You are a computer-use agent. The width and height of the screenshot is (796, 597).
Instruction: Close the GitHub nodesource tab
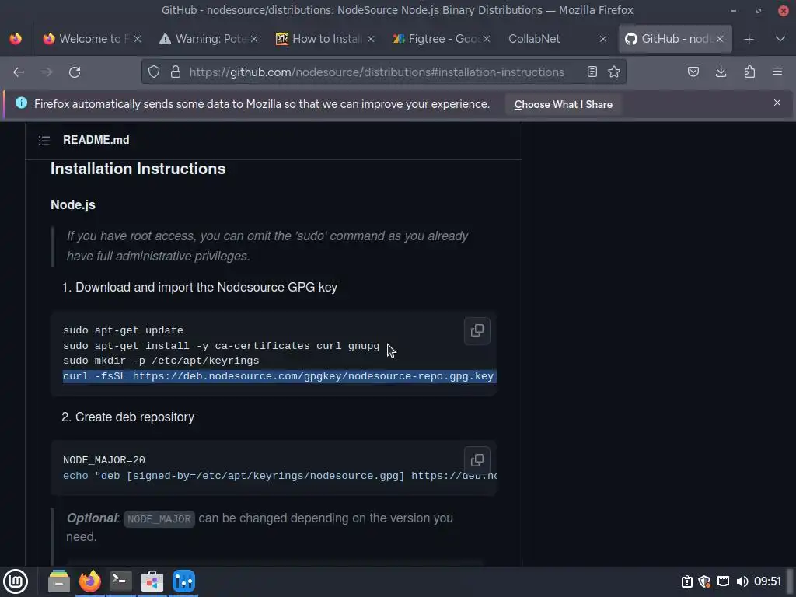720,39
